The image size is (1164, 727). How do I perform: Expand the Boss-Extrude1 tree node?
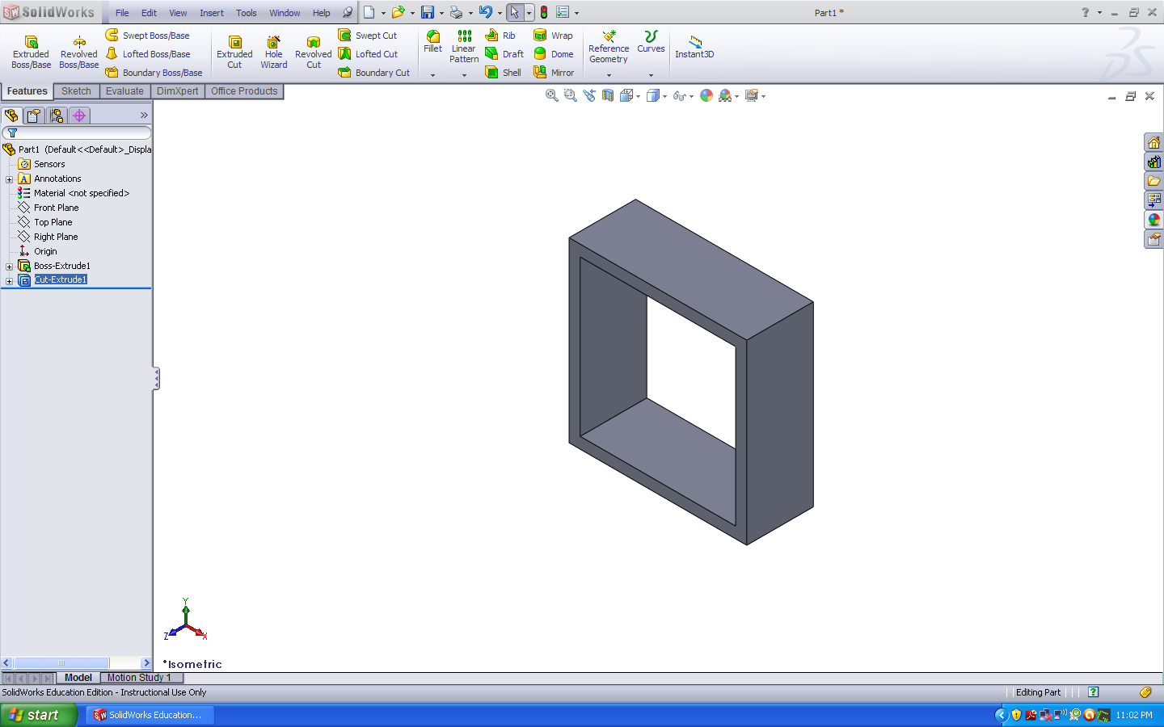click(x=10, y=267)
